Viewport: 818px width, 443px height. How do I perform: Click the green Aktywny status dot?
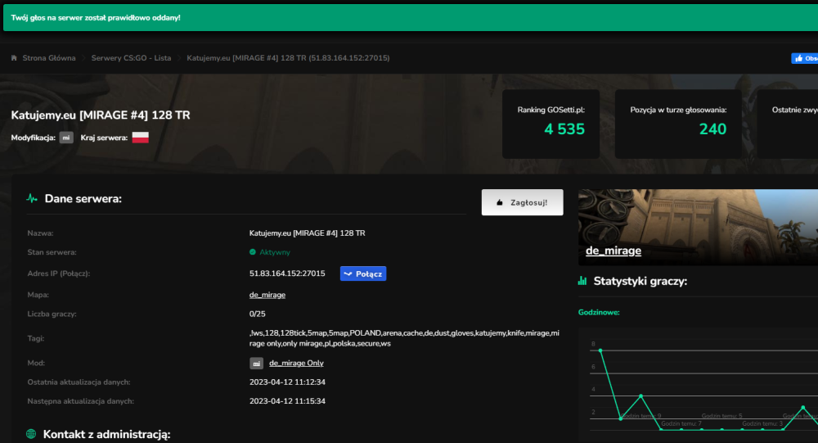253,252
